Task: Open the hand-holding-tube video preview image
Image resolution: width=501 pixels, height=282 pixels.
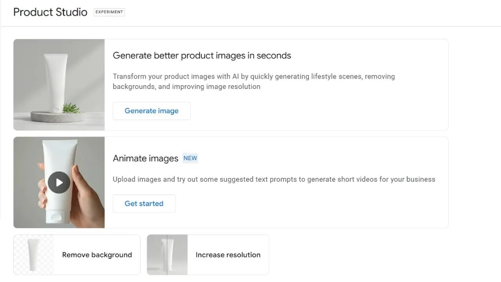Action: pos(59,183)
